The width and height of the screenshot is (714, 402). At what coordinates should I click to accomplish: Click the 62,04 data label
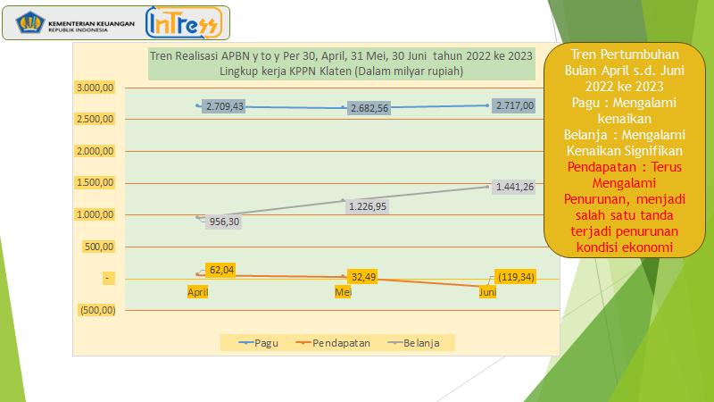[x=220, y=269]
